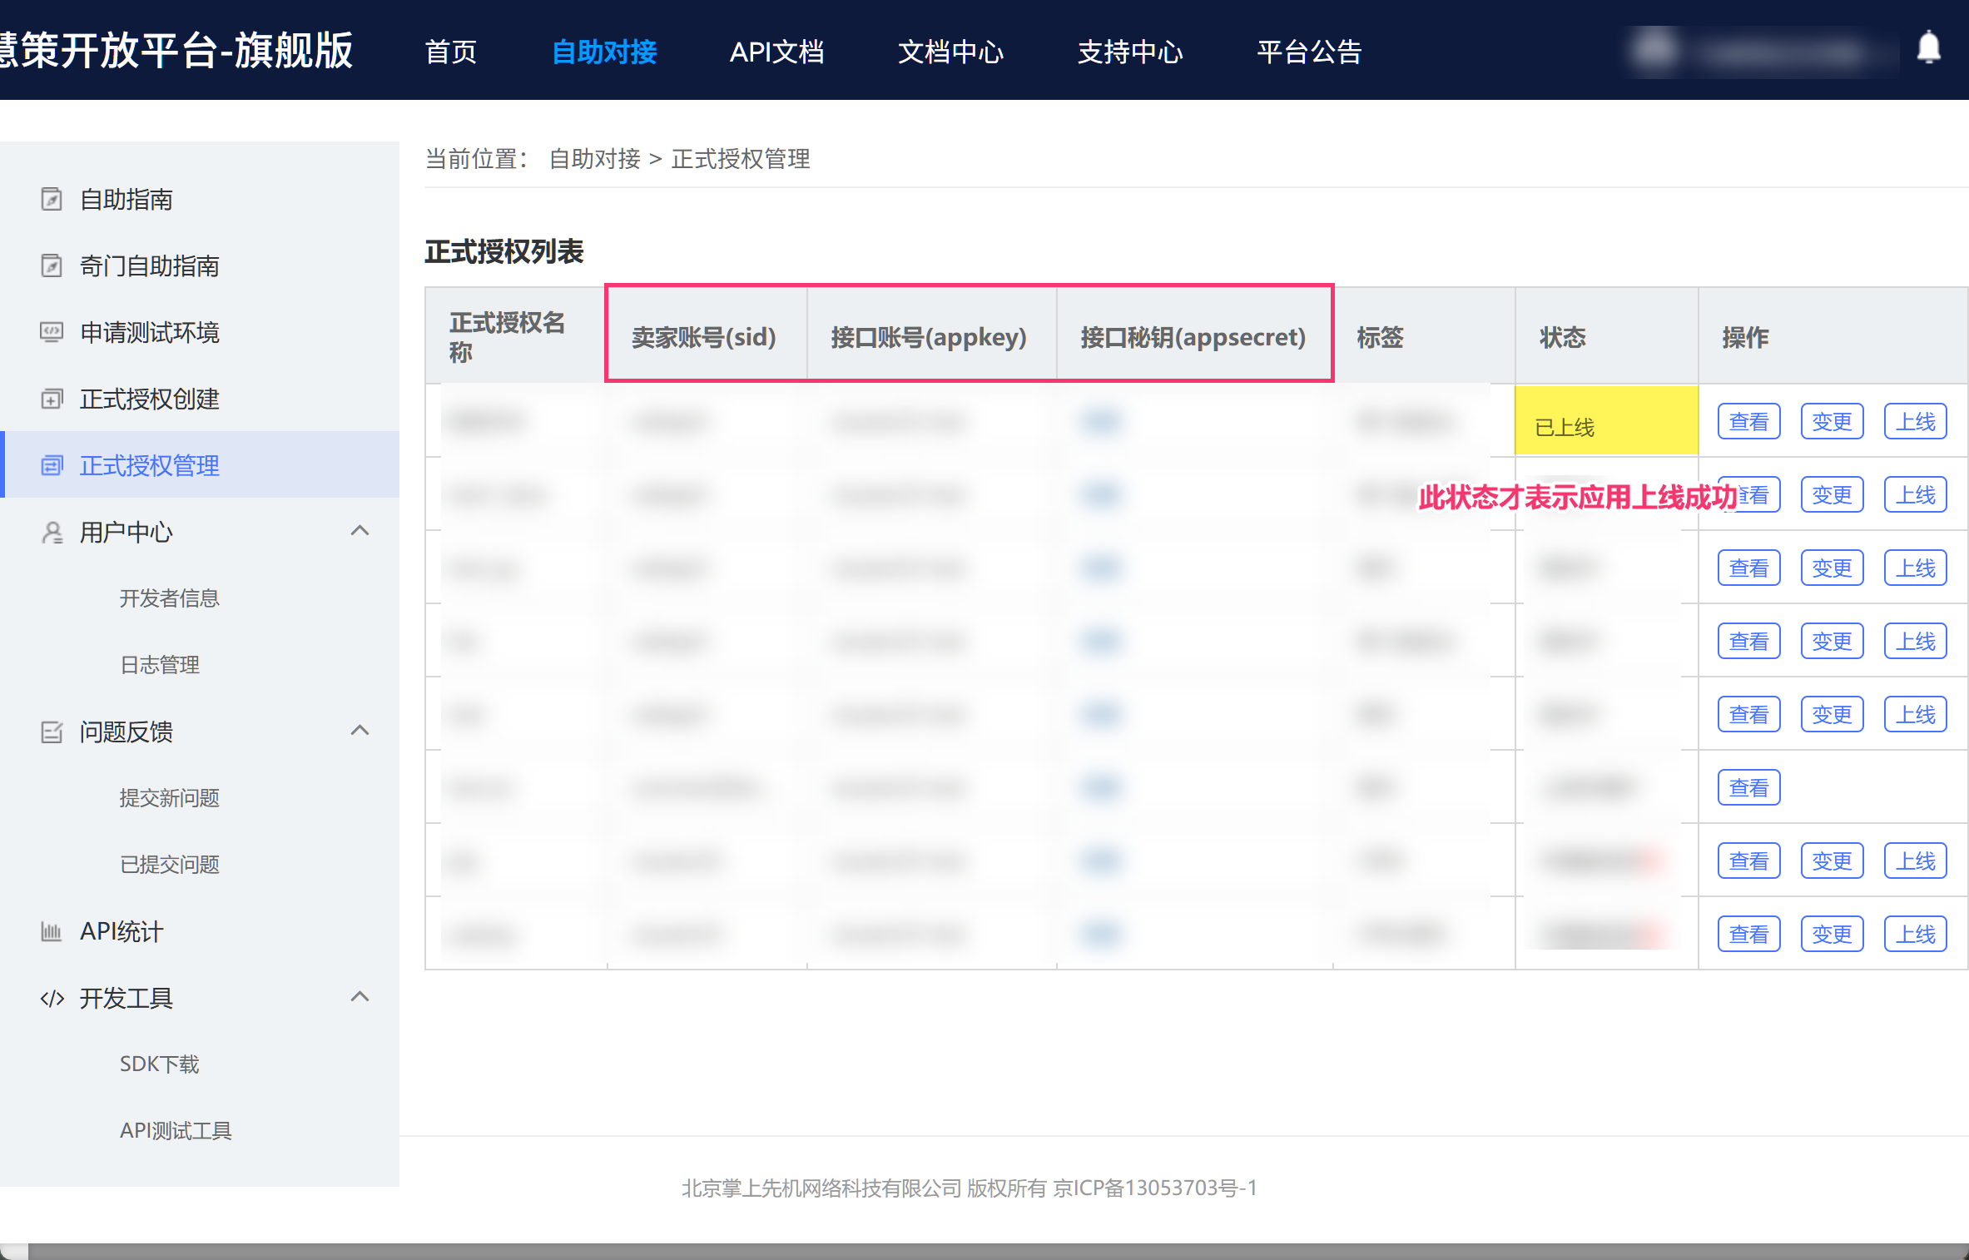Click the API统计 bar chart icon
1969x1260 pixels.
click(52, 931)
